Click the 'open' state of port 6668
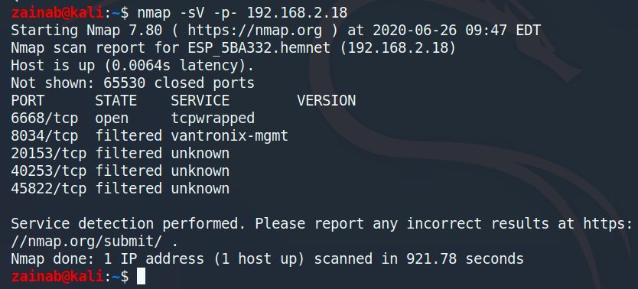The width and height of the screenshot is (638, 289). [x=112, y=119]
